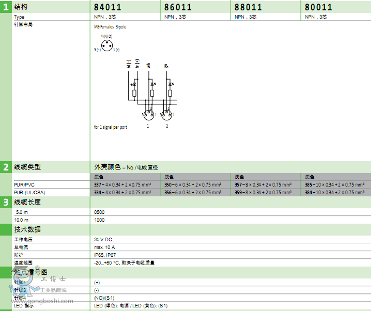Click the first resistor symbol in wiring diagram

pos(134,93)
